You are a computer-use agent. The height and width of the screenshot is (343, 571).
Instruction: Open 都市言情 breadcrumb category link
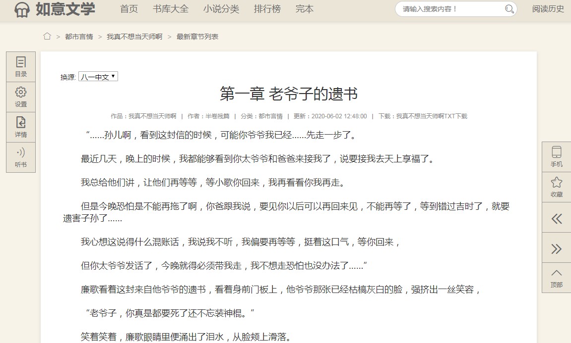tap(79, 37)
